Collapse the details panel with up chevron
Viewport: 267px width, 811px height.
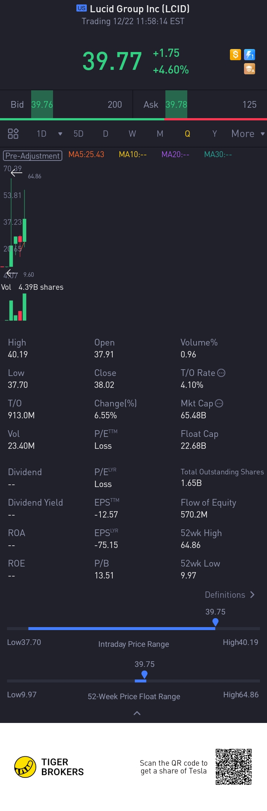click(137, 713)
